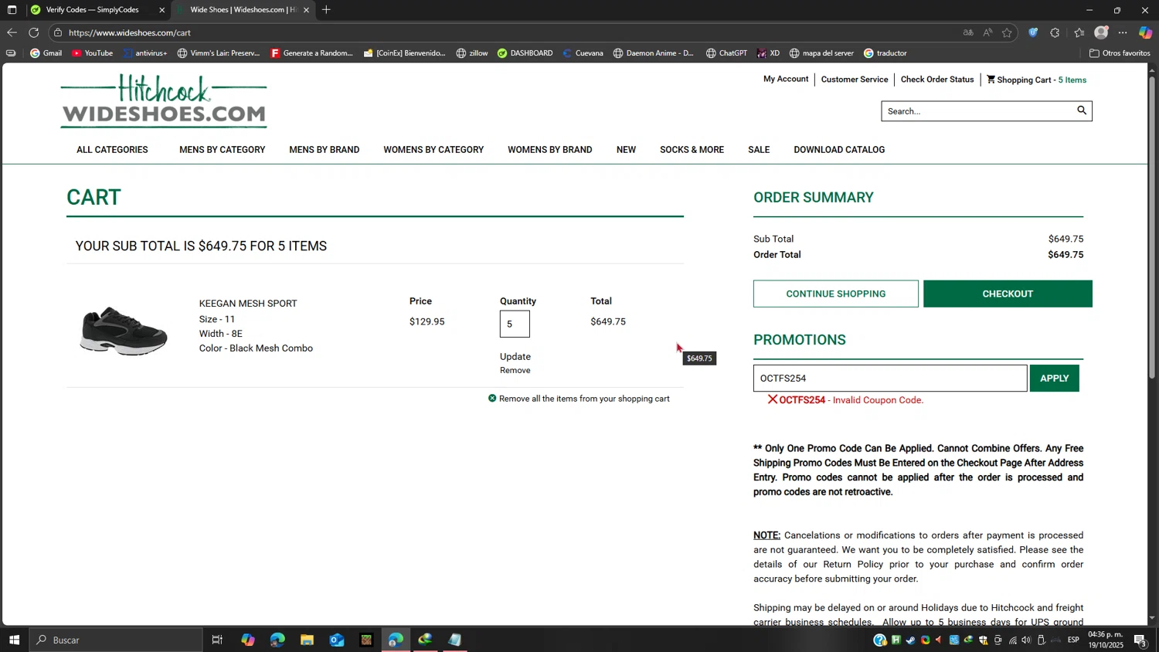Open the Check Order Status link

tap(937, 79)
